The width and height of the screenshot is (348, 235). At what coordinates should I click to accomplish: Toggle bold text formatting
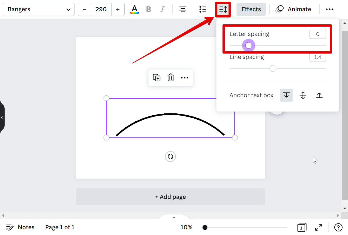pyautogui.click(x=149, y=9)
